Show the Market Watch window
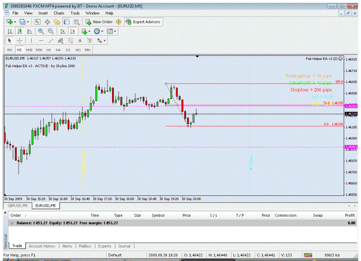Viewport: 361px width, 261px height. pos(38,22)
